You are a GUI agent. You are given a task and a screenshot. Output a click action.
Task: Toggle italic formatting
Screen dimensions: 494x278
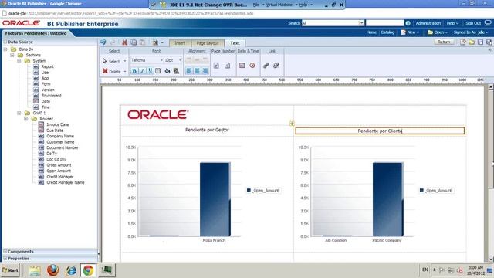[142, 71]
